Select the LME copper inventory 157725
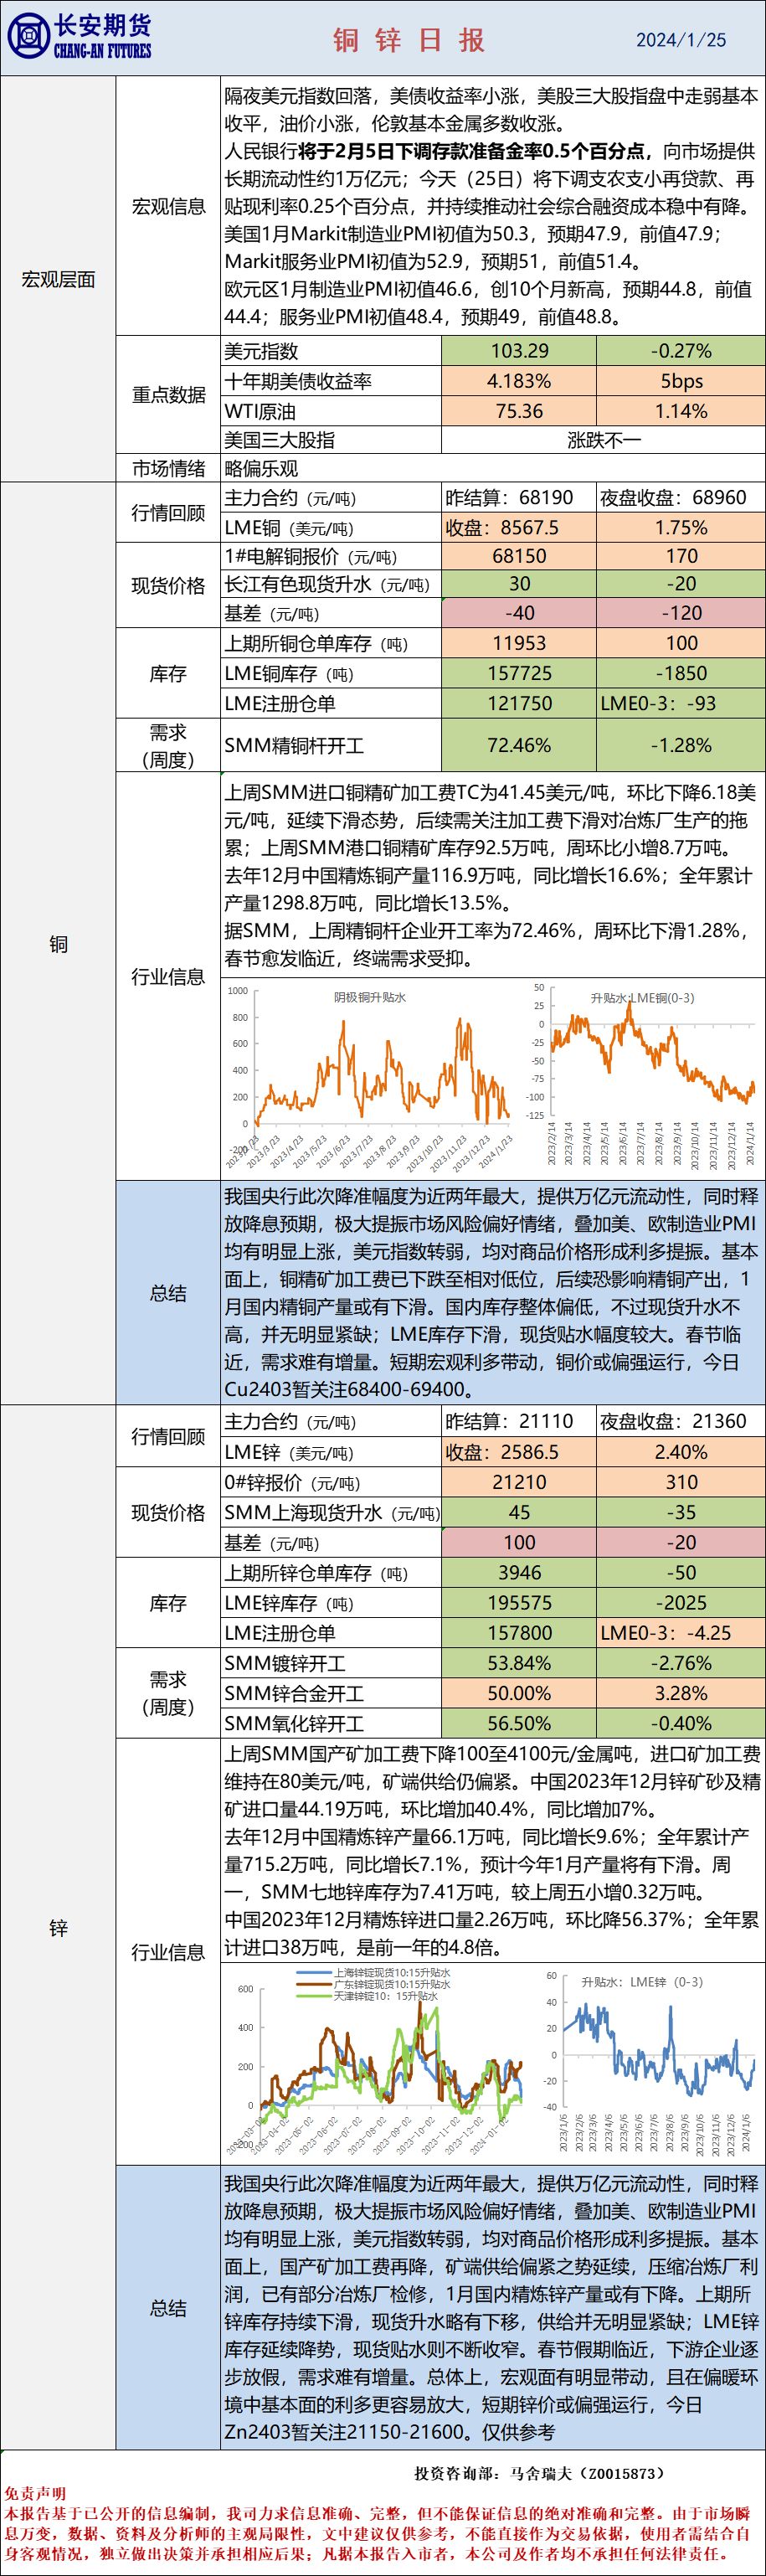Viewport: 766px width, 2576px height. [519, 673]
